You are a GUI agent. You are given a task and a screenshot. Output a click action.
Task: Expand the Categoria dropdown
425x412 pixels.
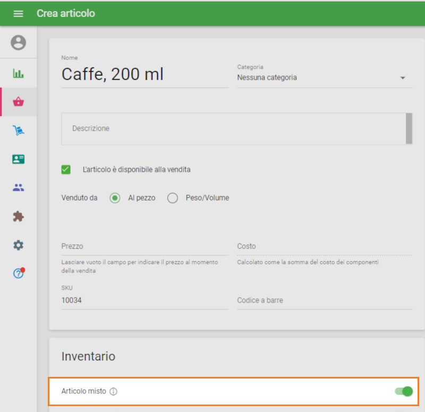click(324, 78)
